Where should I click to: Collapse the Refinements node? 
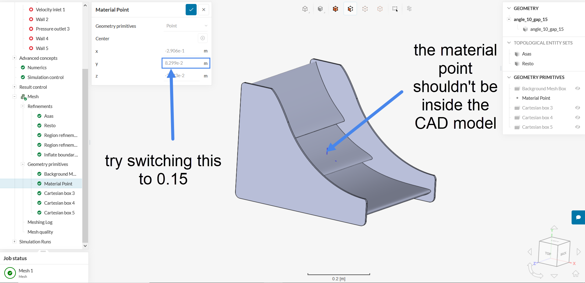pos(23,106)
